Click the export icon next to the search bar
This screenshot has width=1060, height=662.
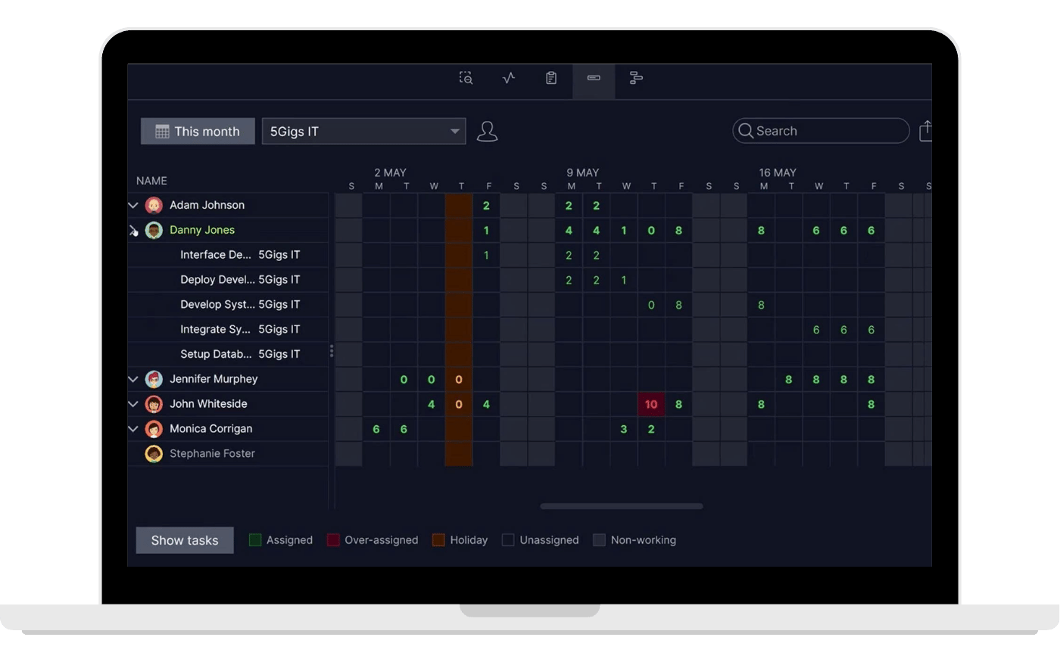tap(926, 130)
